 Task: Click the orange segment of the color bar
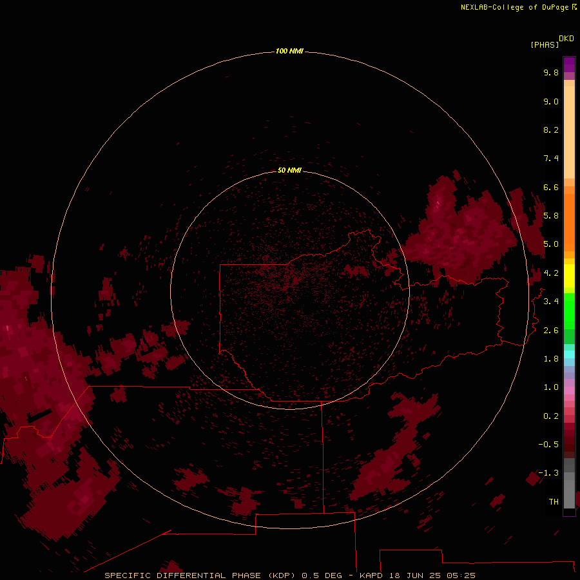click(569, 222)
